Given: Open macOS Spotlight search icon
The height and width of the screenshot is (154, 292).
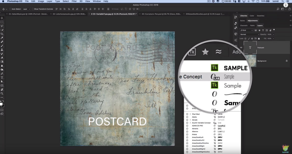Looking at the screenshot, I should [x=283, y=1].
